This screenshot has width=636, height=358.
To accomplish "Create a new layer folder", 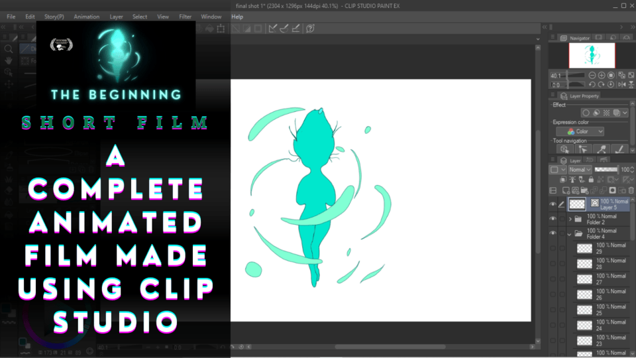I will [x=584, y=190].
